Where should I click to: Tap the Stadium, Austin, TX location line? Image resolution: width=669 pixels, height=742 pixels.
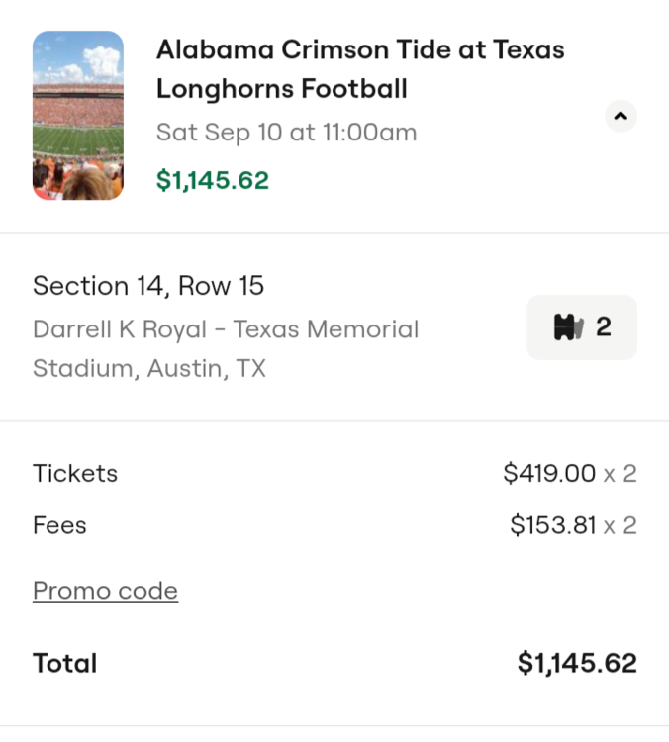coord(149,369)
